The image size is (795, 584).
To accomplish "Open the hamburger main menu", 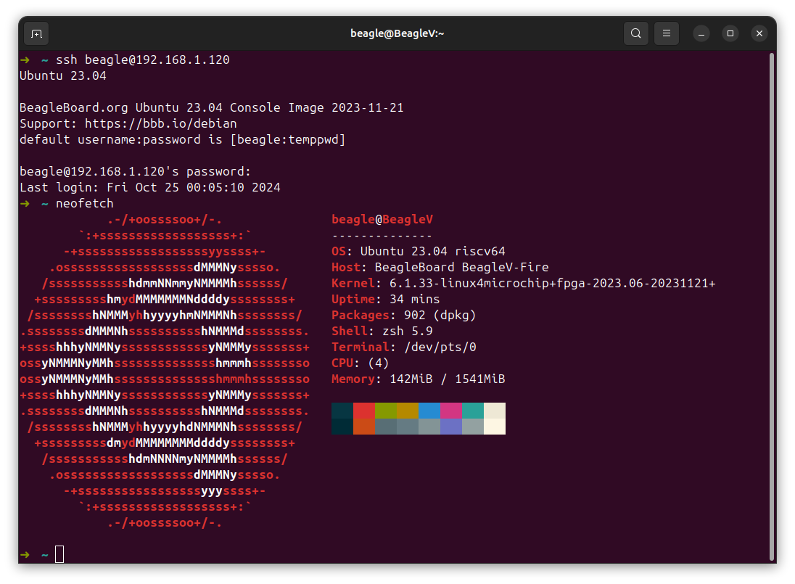I will point(666,33).
